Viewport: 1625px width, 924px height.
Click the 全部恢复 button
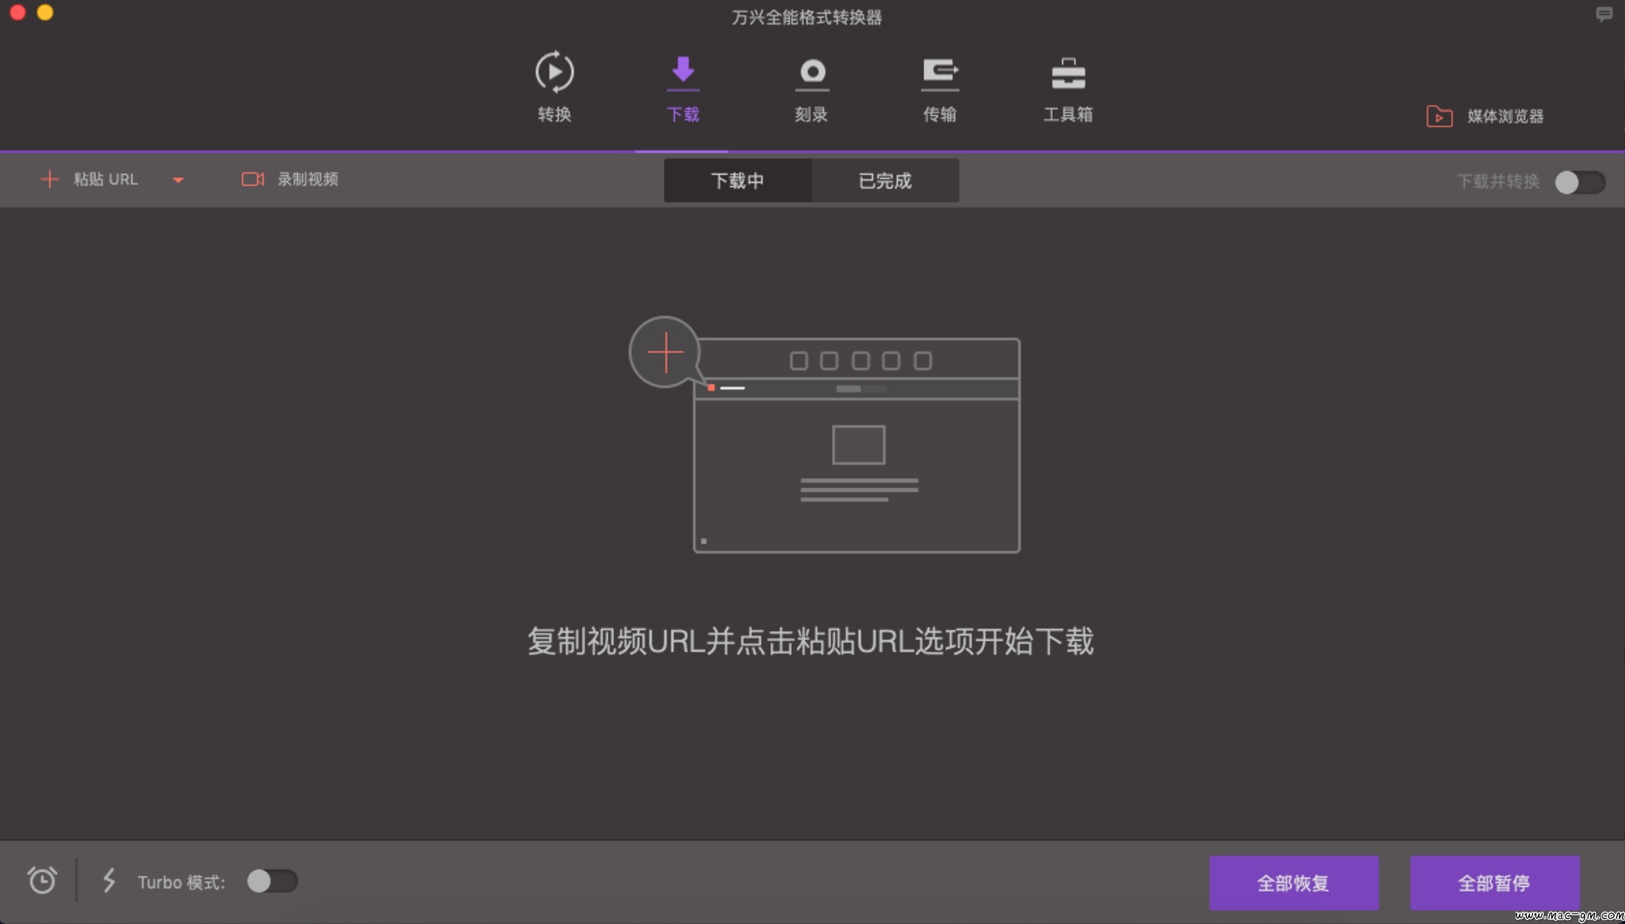[1294, 882]
